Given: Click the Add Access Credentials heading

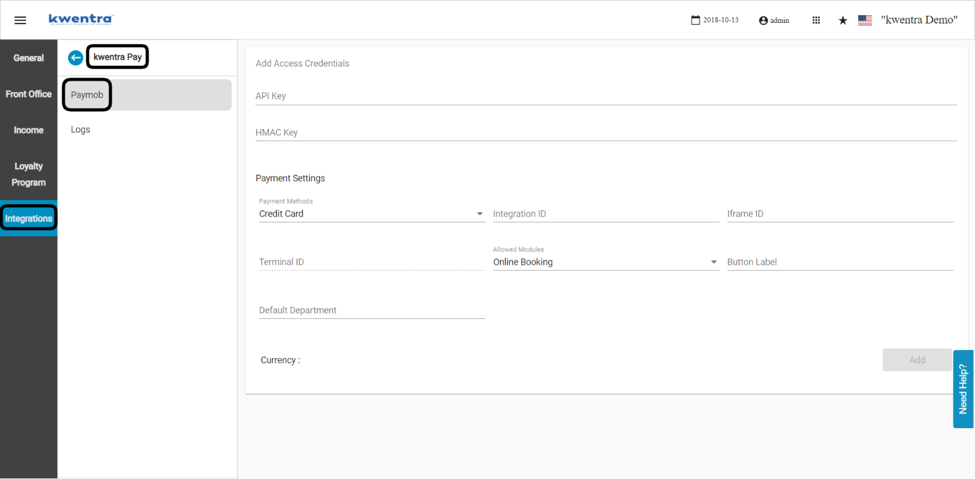Looking at the screenshot, I should click(302, 64).
